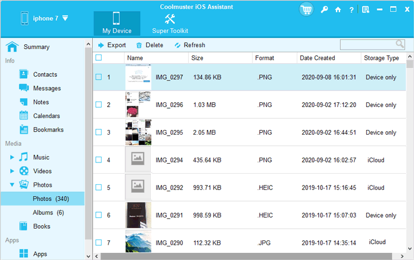The image size is (414, 260).
Task: Click the Apps grid icon
Action: 24,253
